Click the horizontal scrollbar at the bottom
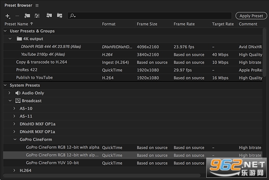269x180 pixels. (x=102, y=176)
